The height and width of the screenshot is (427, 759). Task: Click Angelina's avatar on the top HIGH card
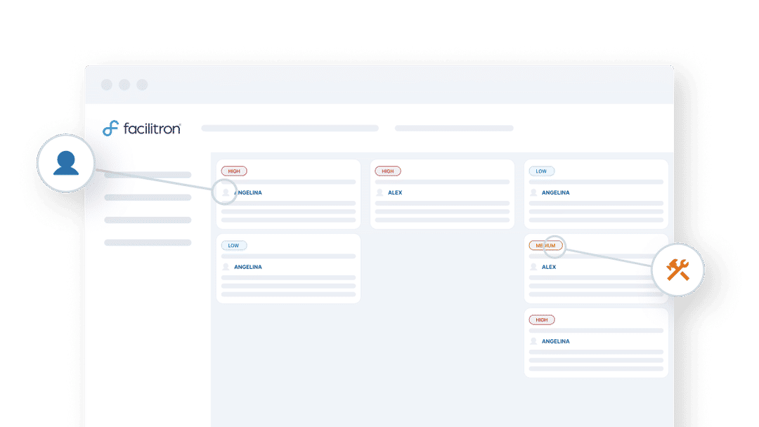(x=225, y=192)
